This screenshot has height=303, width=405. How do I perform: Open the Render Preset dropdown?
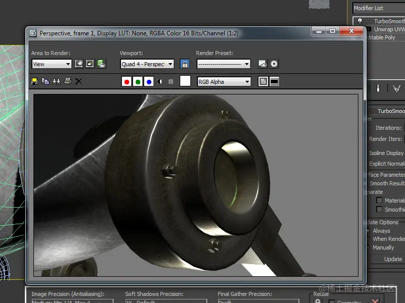pos(223,64)
